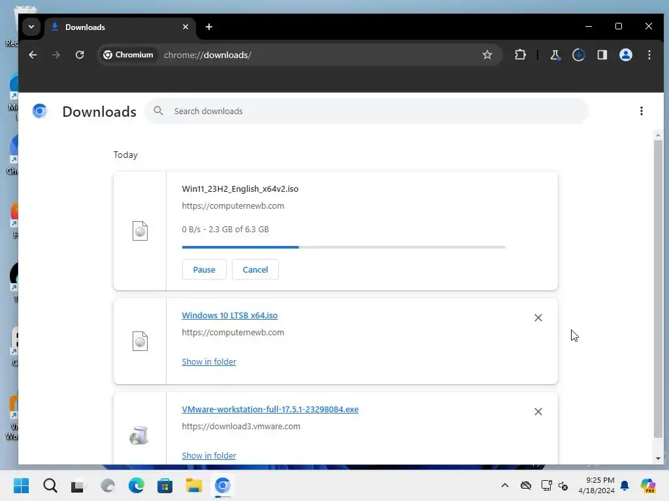
Task: Reload the downloads page
Action: coord(80,55)
